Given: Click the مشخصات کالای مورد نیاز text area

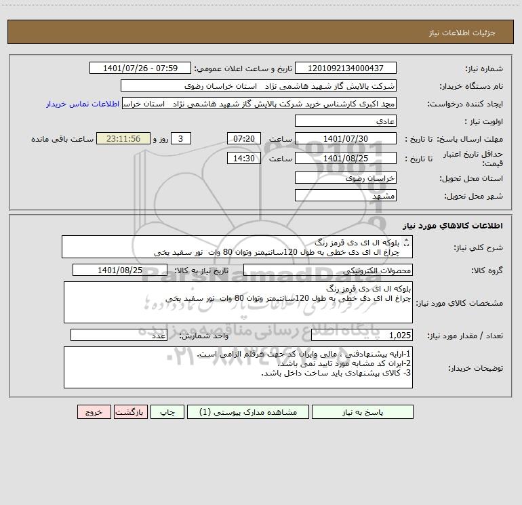Looking at the screenshot, I should 238,302.
